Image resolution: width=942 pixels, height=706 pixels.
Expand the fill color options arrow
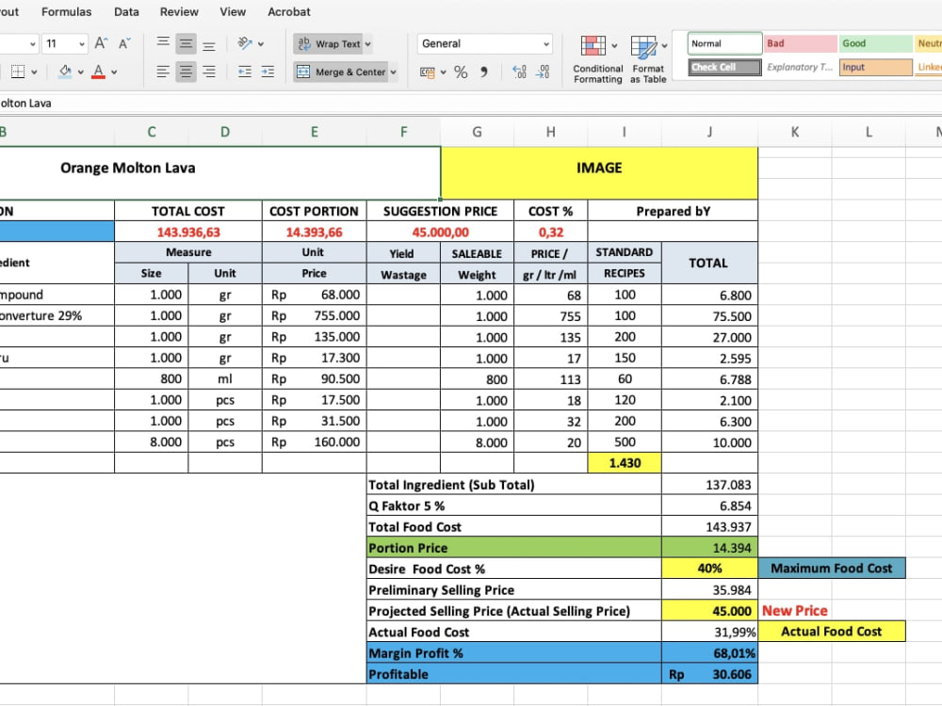tap(80, 72)
